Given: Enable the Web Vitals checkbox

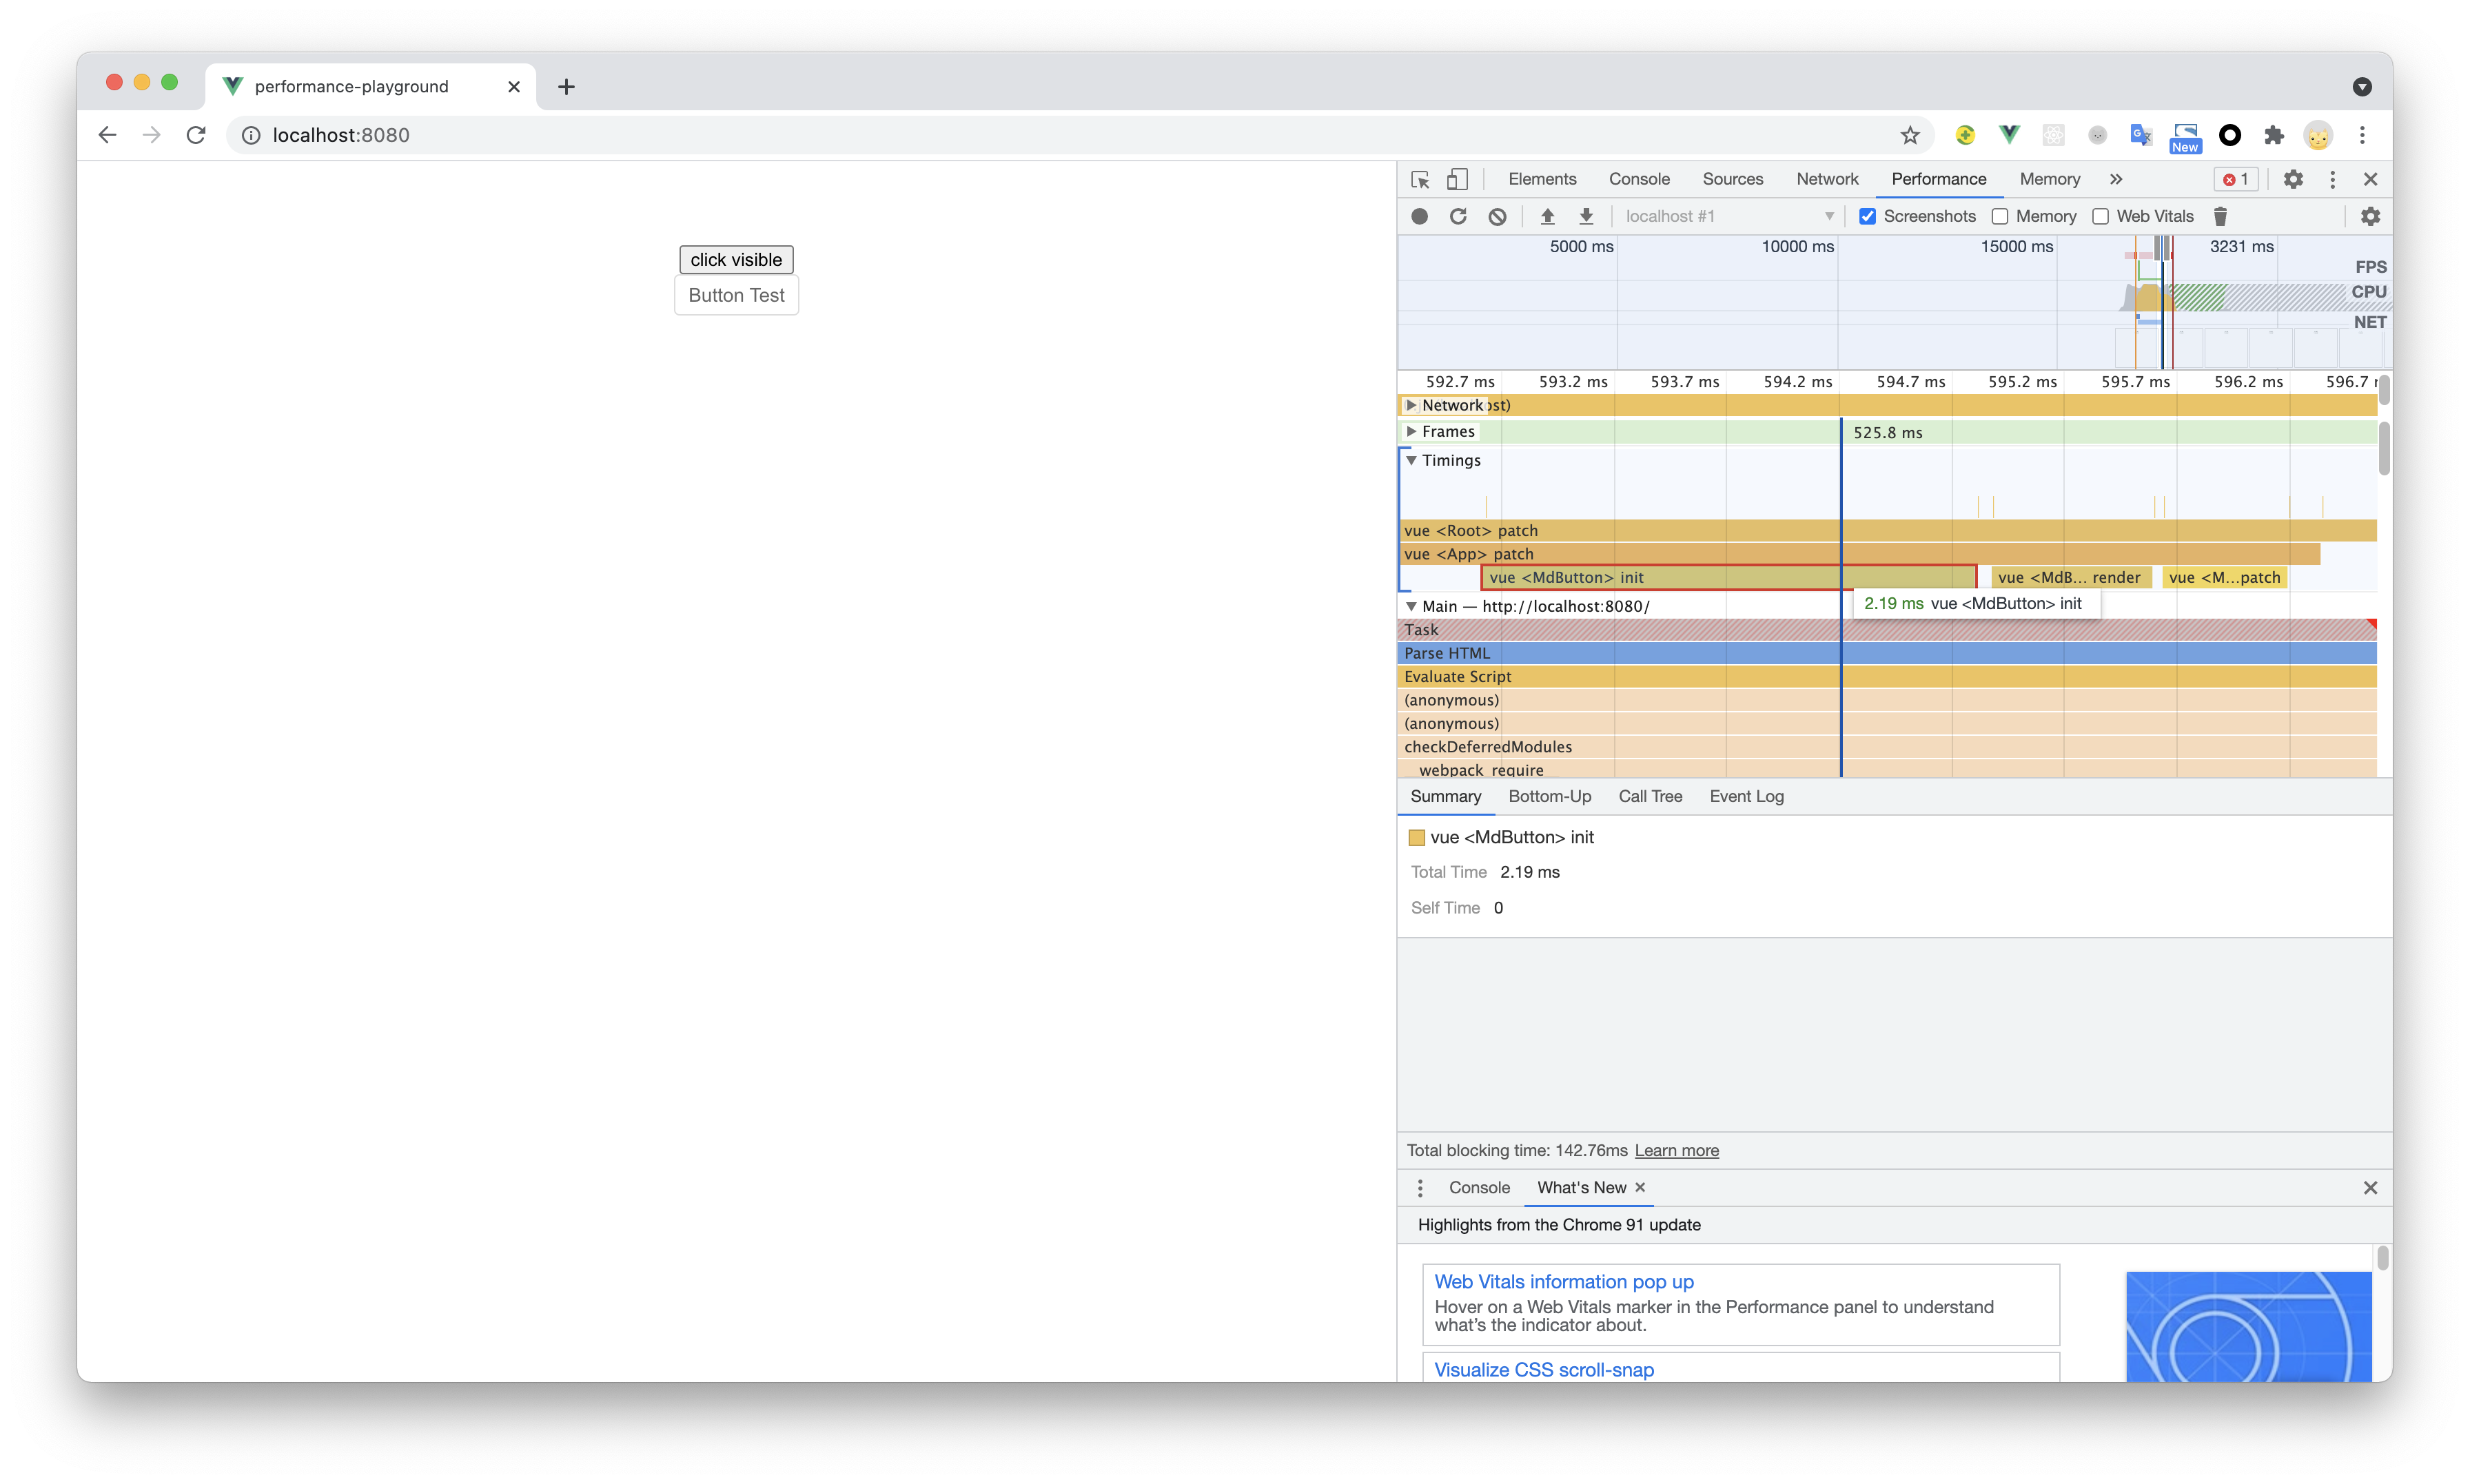Looking at the screenshot, I should [2100, 216].
